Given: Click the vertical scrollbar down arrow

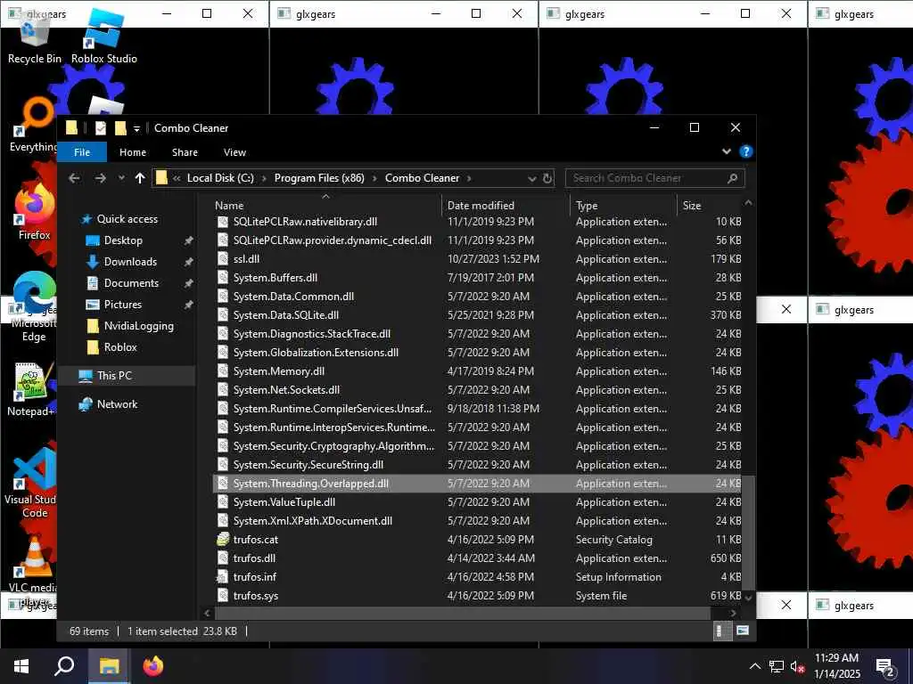Looking at the screenshot, I should pyautogui.click(x=749, y=598).
